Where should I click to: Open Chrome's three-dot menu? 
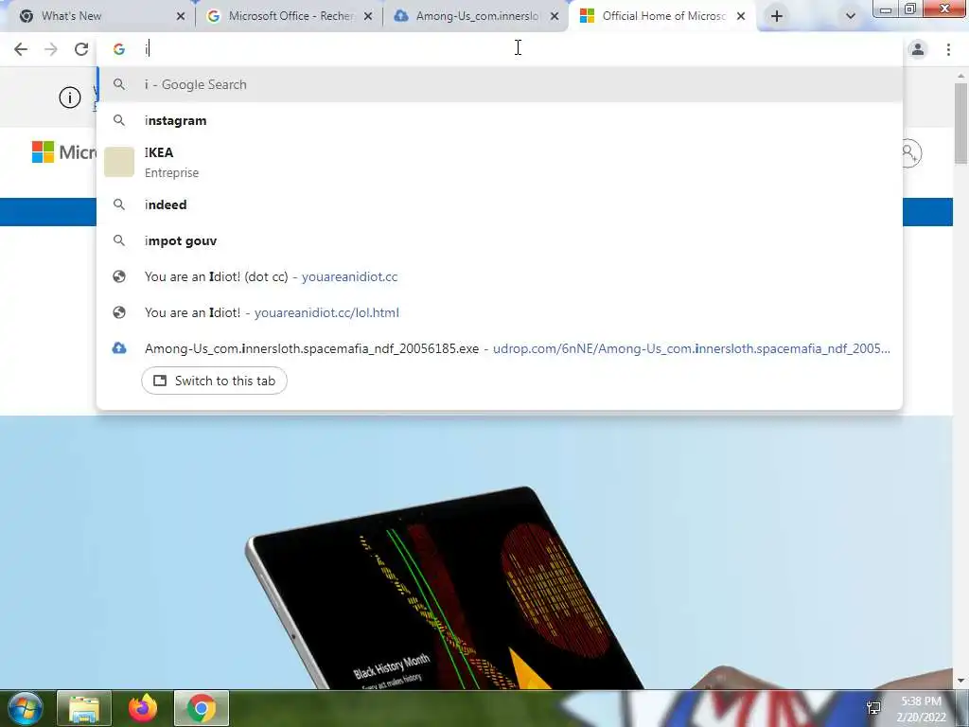948,49
